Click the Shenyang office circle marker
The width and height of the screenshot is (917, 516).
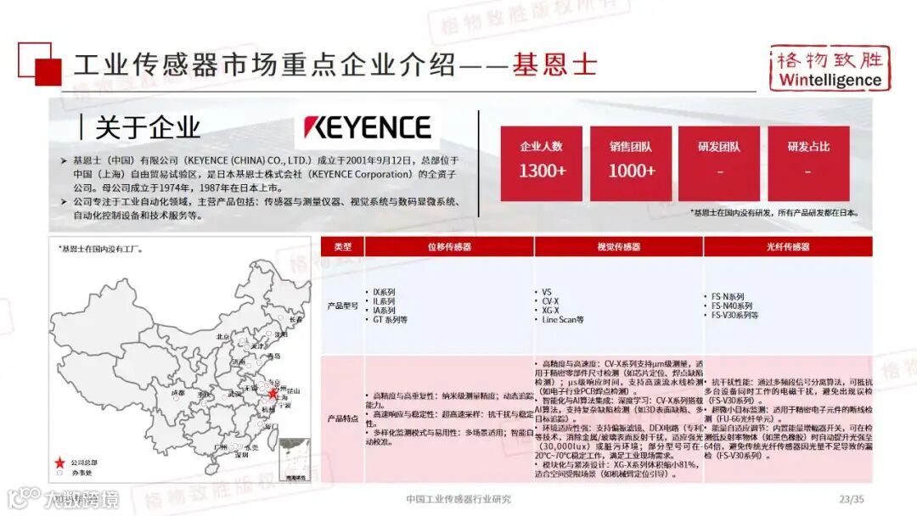[x=270, y=334]
